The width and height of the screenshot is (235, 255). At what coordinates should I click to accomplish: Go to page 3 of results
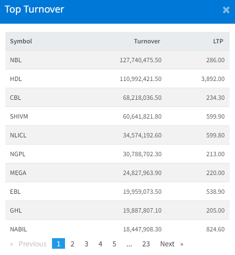point(86,244)
